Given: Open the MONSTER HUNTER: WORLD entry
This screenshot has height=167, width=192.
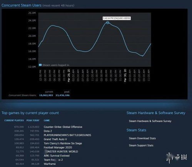Looking at the screenshot, I should (x=61, y=152).
